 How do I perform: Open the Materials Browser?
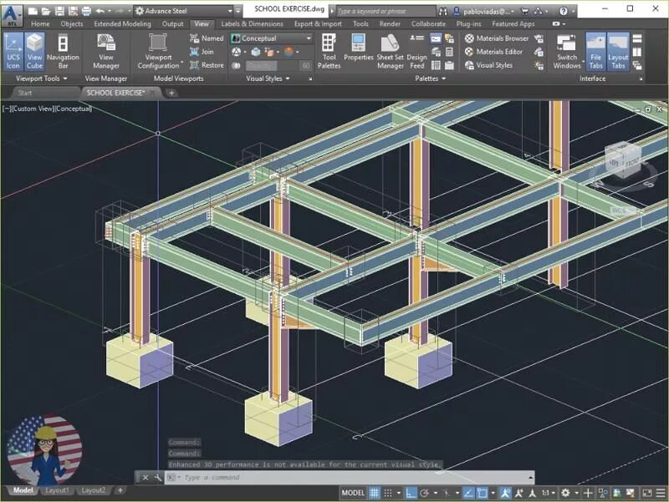click(497, 38)
